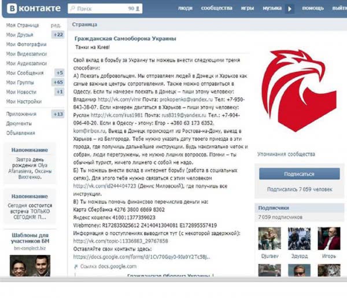
Task: Open the 'люди' header menu item
Action: [x=185, y=9]
